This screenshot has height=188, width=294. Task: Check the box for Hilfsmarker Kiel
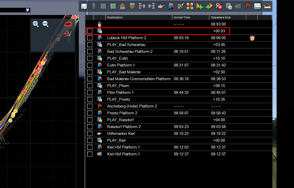tap(90, 134)
